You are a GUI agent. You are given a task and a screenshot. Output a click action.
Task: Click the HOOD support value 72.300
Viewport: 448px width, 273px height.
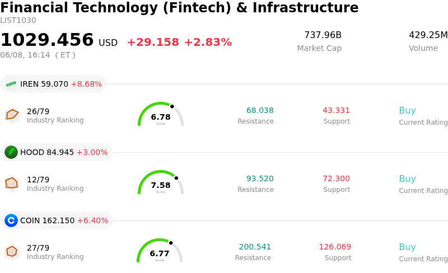point(337,178)
